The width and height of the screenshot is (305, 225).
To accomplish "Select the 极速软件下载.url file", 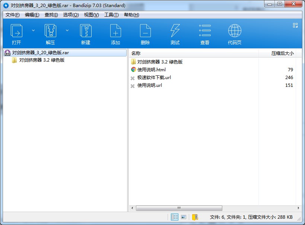I will click(x=154, y=77).
